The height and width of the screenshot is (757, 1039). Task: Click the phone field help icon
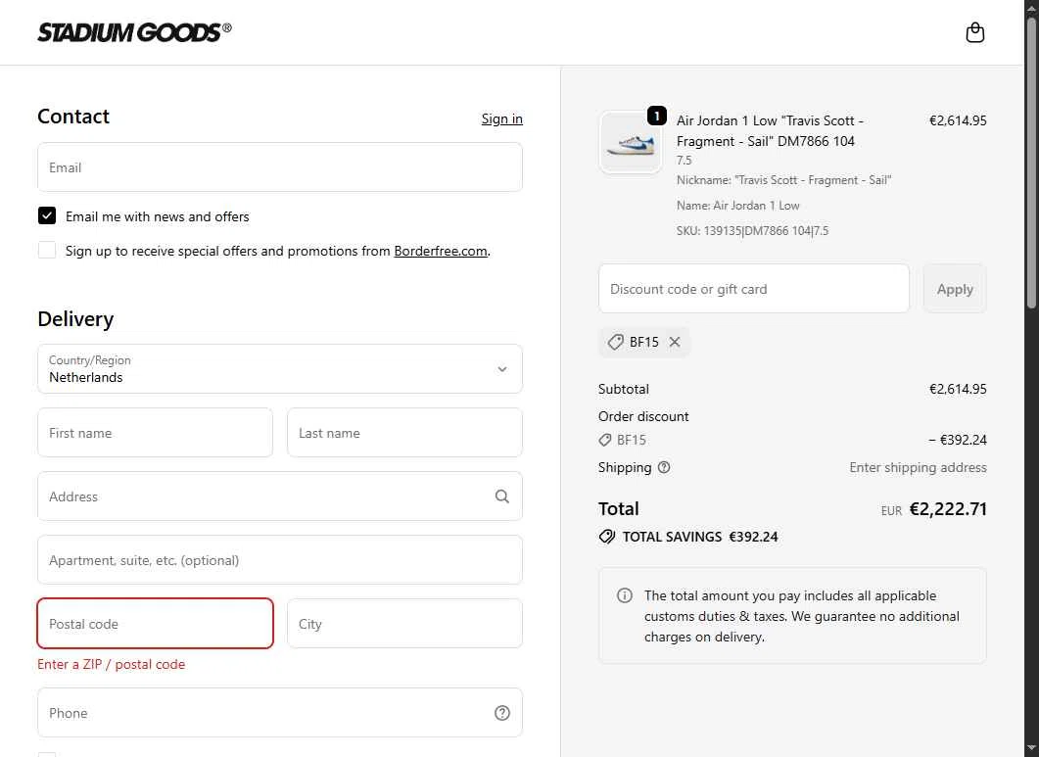(502, 713)
